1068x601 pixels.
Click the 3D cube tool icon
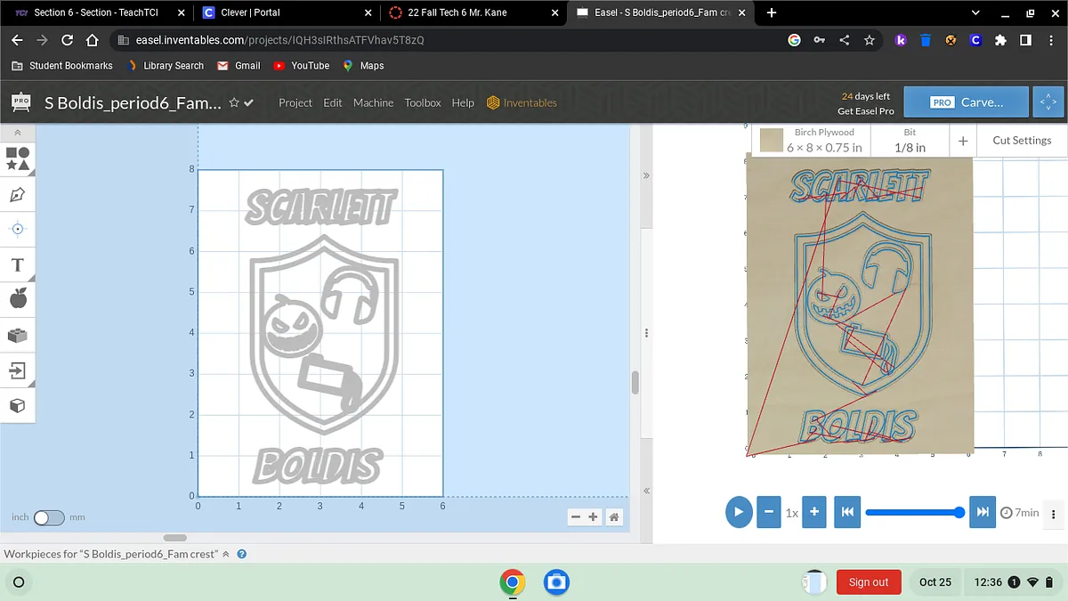pos(18,405)
